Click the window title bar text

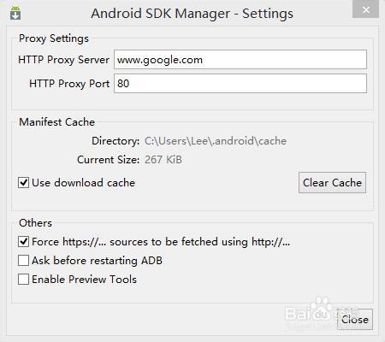point(192,14)
